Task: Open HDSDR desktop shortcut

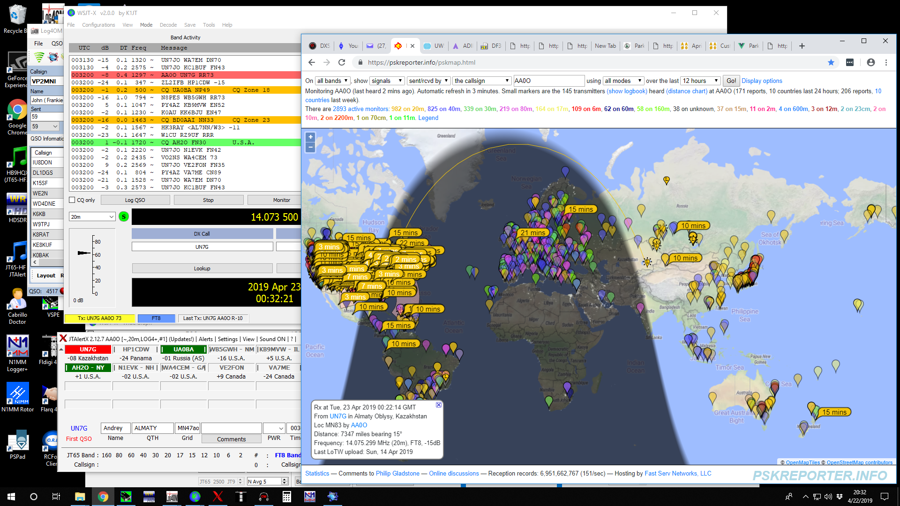Action: (x=17, y=208)
